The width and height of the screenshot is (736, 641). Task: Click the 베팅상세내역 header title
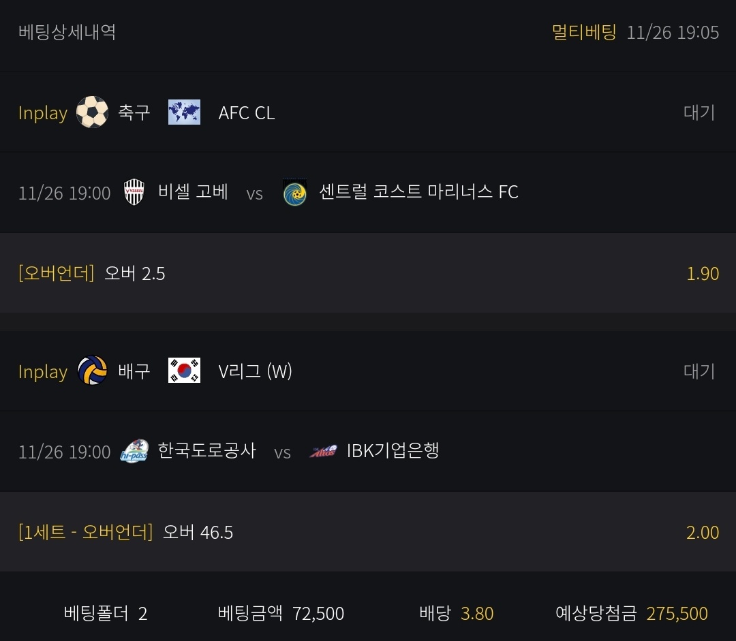tap(67, 32)
